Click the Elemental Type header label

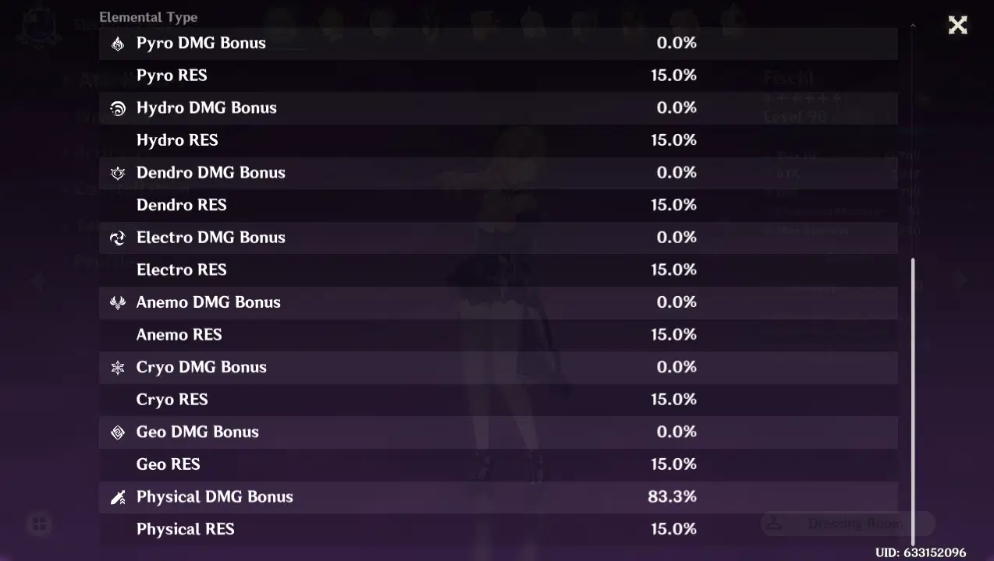click(148, 16)
